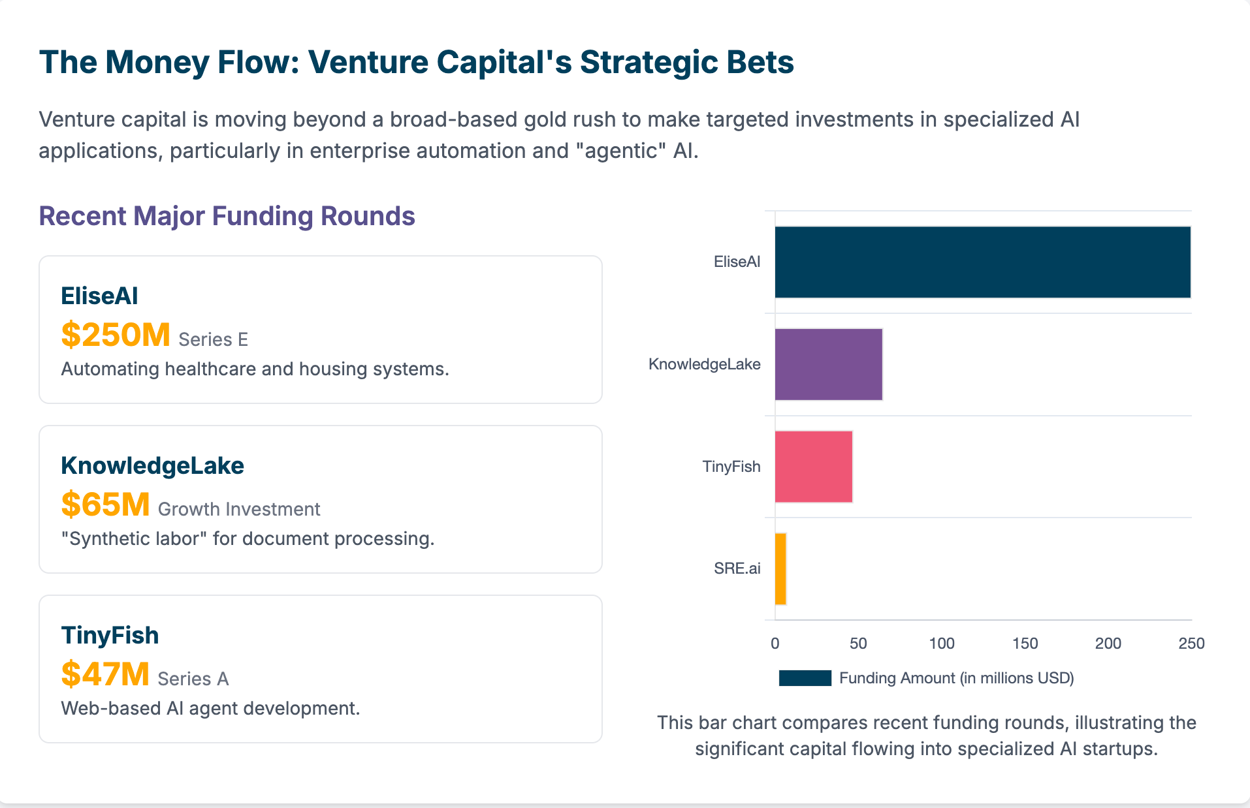
Task: Select the TinyFish funding card heading
Action: pos(110,635)
